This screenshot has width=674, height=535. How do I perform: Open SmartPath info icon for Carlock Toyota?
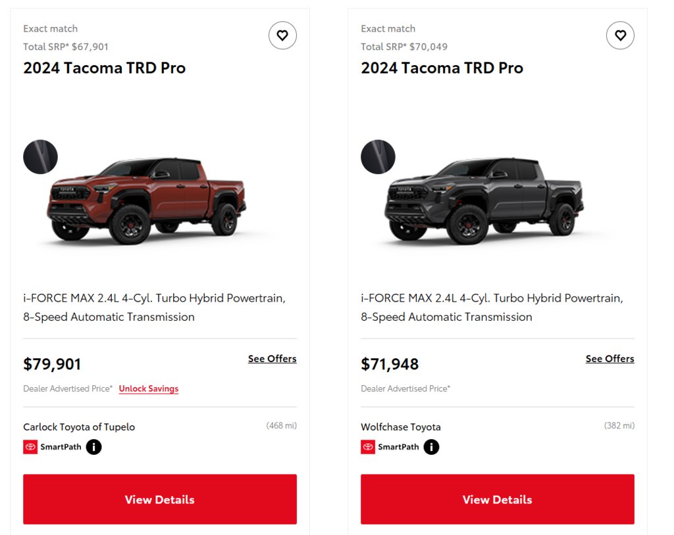93,447
